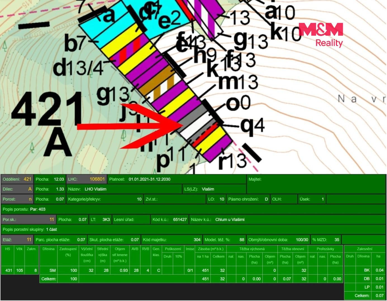387x301 pixels.
Task: Select the Zalesnění row LP
Action: point(365,287)
